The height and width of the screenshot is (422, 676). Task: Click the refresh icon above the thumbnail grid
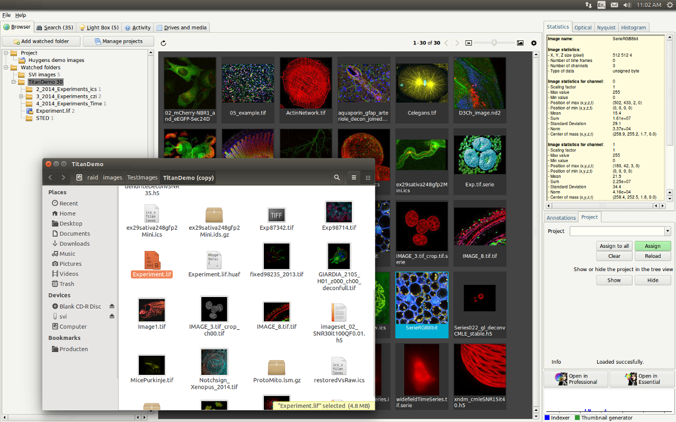tap(163, 43)
